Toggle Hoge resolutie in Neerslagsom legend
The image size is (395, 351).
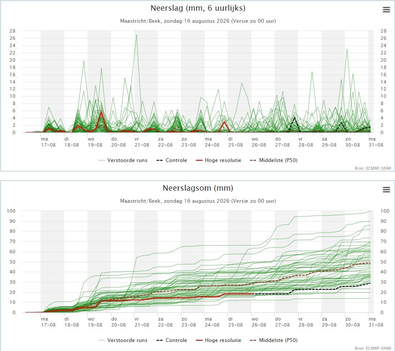point(219,340)
